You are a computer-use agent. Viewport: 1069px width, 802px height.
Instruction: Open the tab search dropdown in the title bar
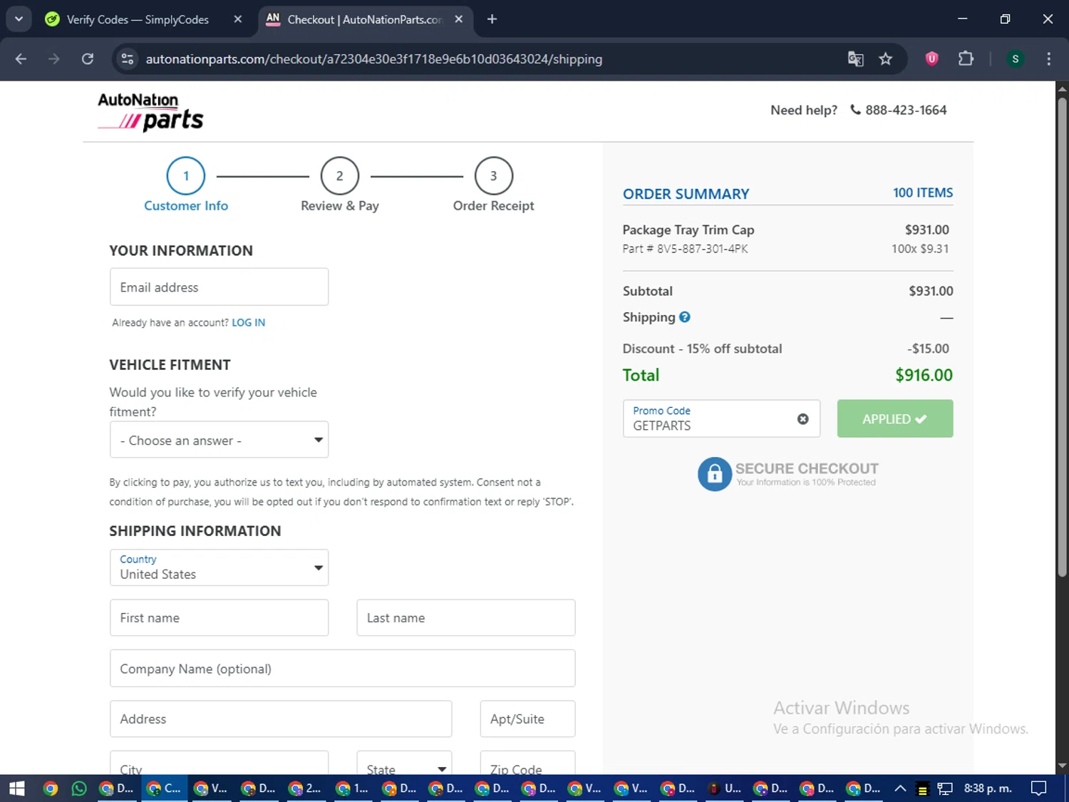pos(19,19)
